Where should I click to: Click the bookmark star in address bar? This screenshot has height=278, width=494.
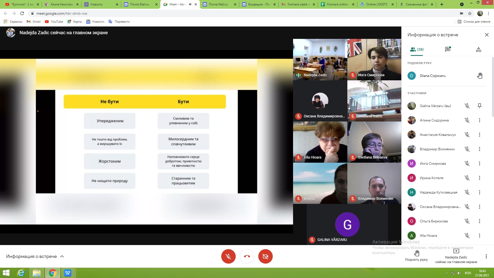pos(470,13)
